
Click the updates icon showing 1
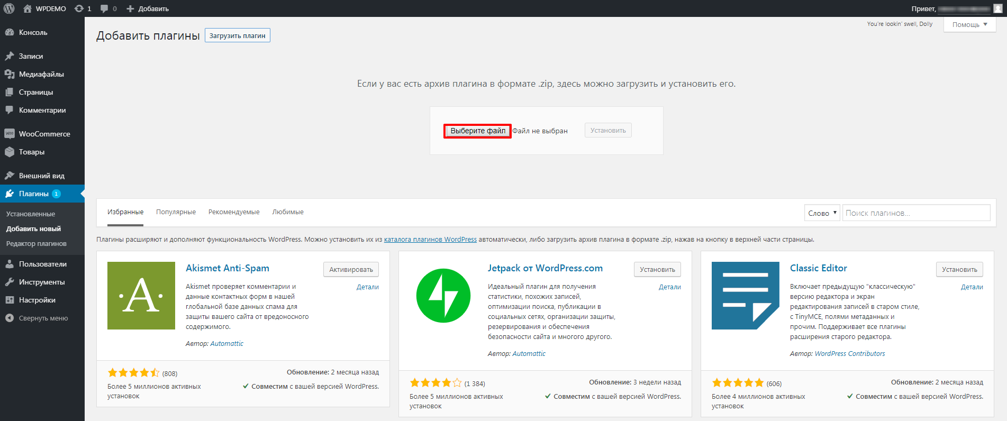(x=79, y=8)
